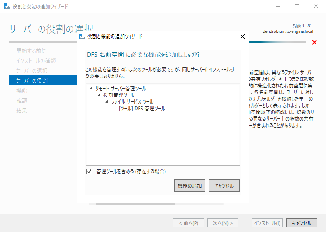Uncheck 管理ツールを含める (存在する場合) checkbox
Screen dimensions: 326x232
(x=89, y=172)
